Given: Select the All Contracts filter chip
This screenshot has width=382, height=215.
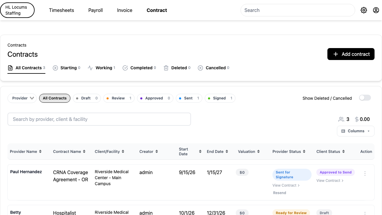Looking at the screenshot, I should point(55,98).
